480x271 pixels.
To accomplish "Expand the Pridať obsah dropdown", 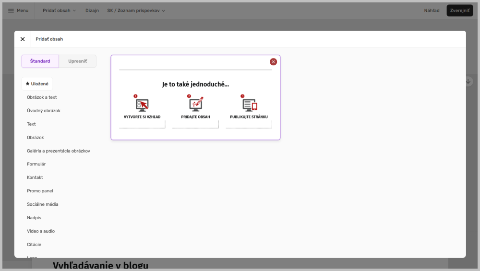I will click(59, 11).
